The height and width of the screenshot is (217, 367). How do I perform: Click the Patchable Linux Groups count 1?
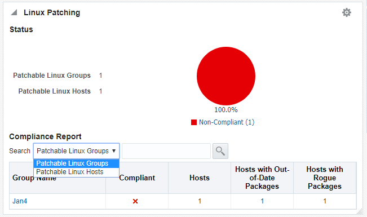[100, 76]
